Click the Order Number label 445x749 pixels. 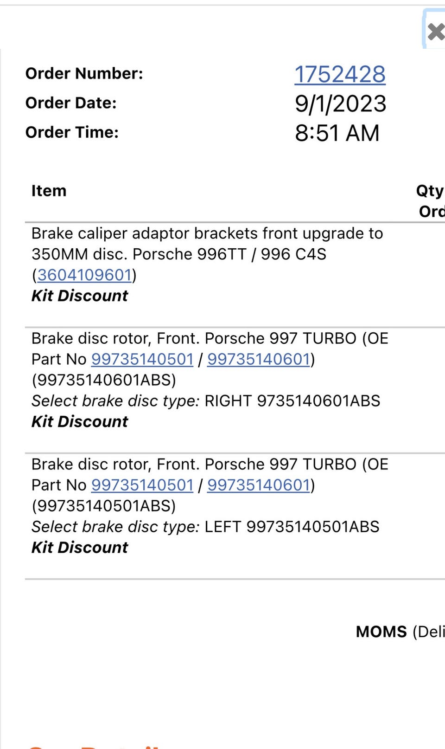click(84, 73)
